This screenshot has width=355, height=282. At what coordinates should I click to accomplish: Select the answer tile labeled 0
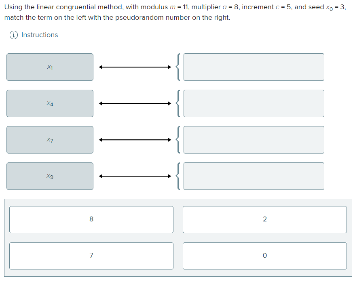coord(264,256)
